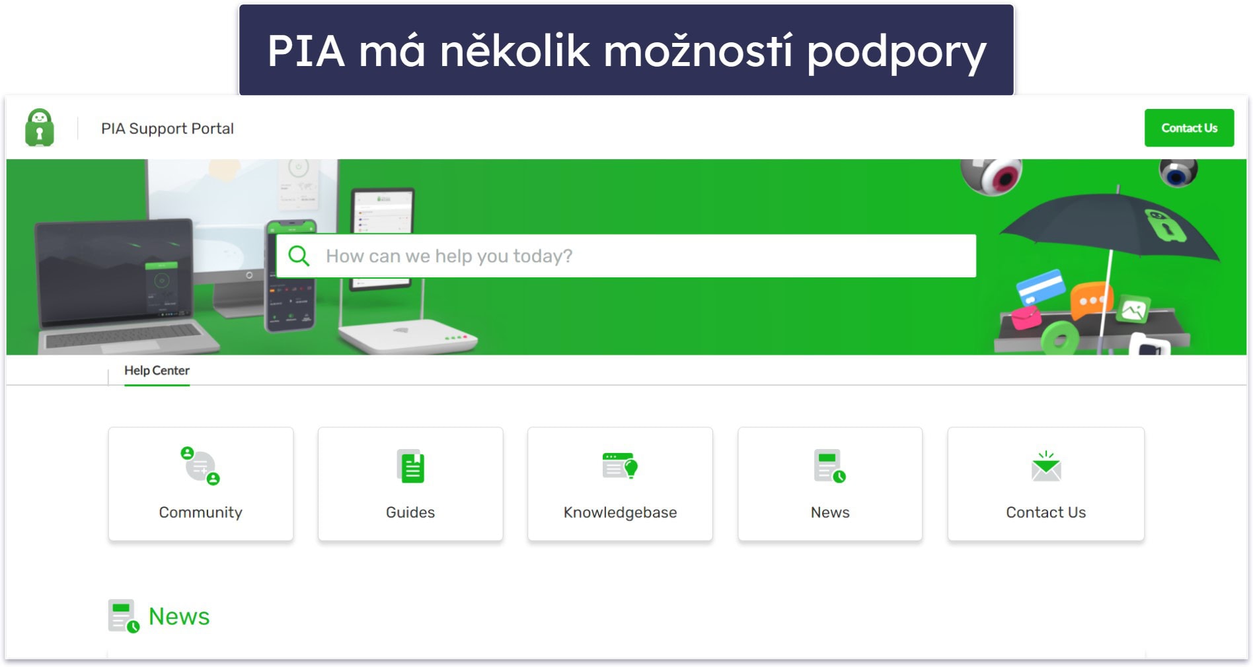Open the PIA Support Portal title link
The image size is (1253, 667).
[x=167, y=129]
